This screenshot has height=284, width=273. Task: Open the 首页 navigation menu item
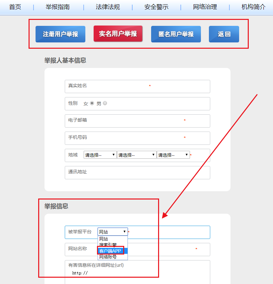(15, 7)
